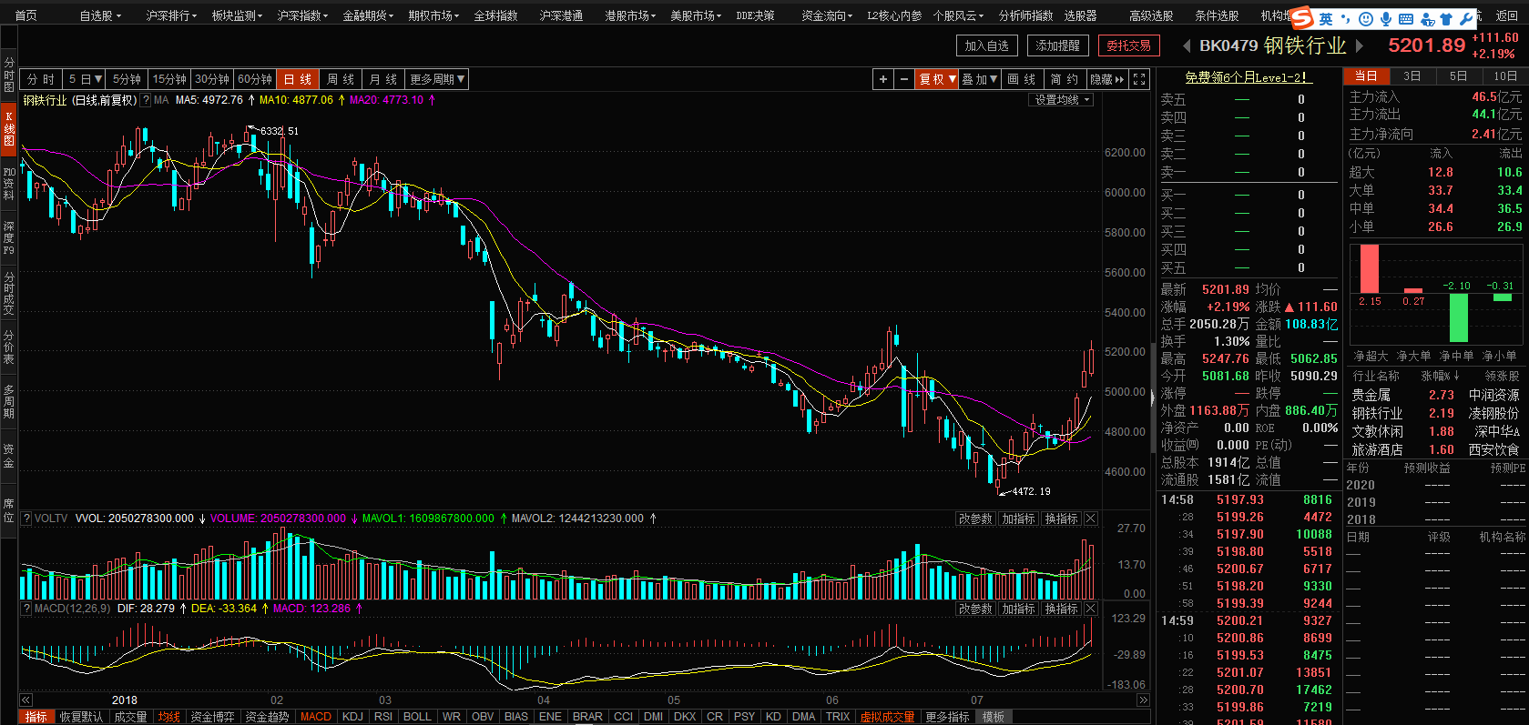Click 改参数 in VOLTV panel
Screen dimensions: 1529x725
975,519
